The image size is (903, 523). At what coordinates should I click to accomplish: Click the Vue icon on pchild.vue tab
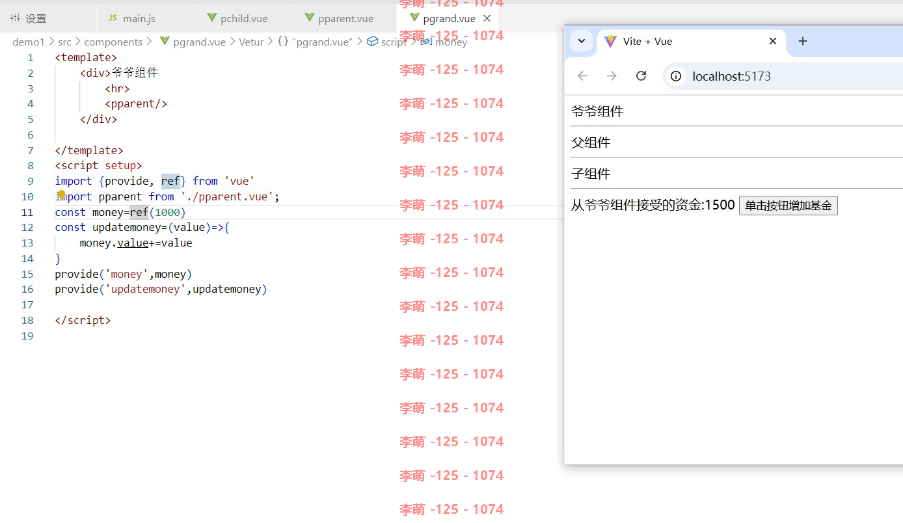coord(211,18)
